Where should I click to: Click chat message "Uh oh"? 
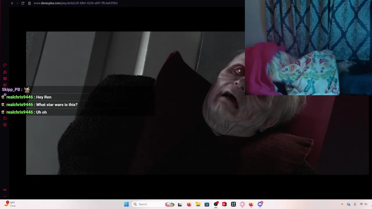tap(41, 112)
